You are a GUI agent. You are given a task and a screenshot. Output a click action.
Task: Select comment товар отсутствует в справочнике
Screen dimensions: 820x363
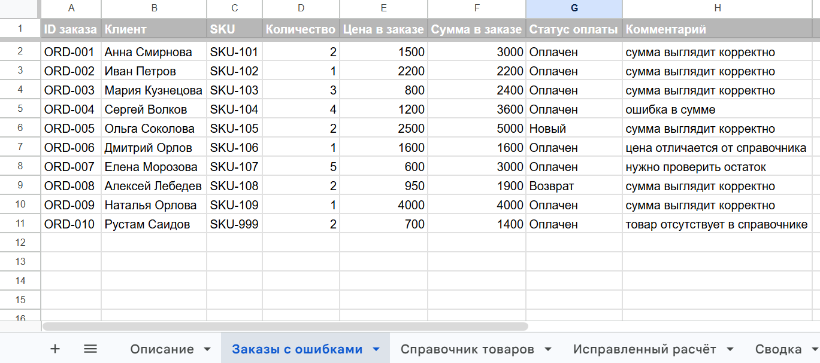718,224
